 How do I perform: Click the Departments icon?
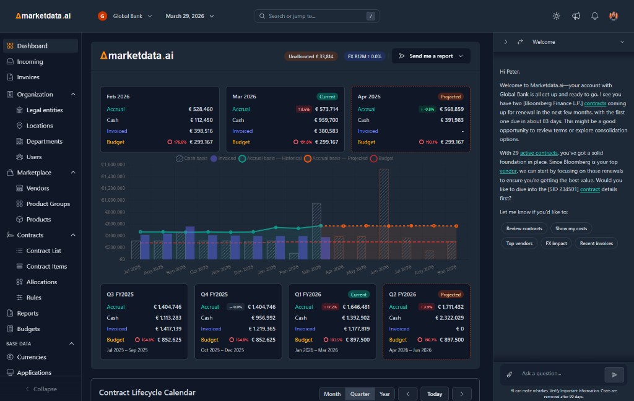19,141
